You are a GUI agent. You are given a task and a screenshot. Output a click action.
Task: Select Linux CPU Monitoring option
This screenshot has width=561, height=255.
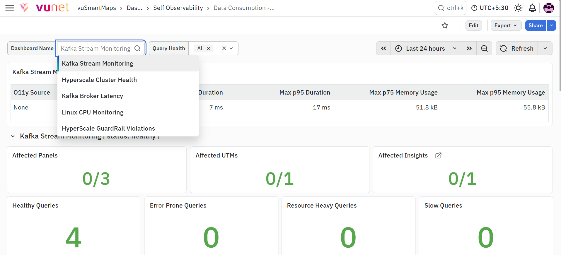click(128, 112)
